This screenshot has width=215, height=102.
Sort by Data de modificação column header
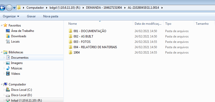point(148,24)
